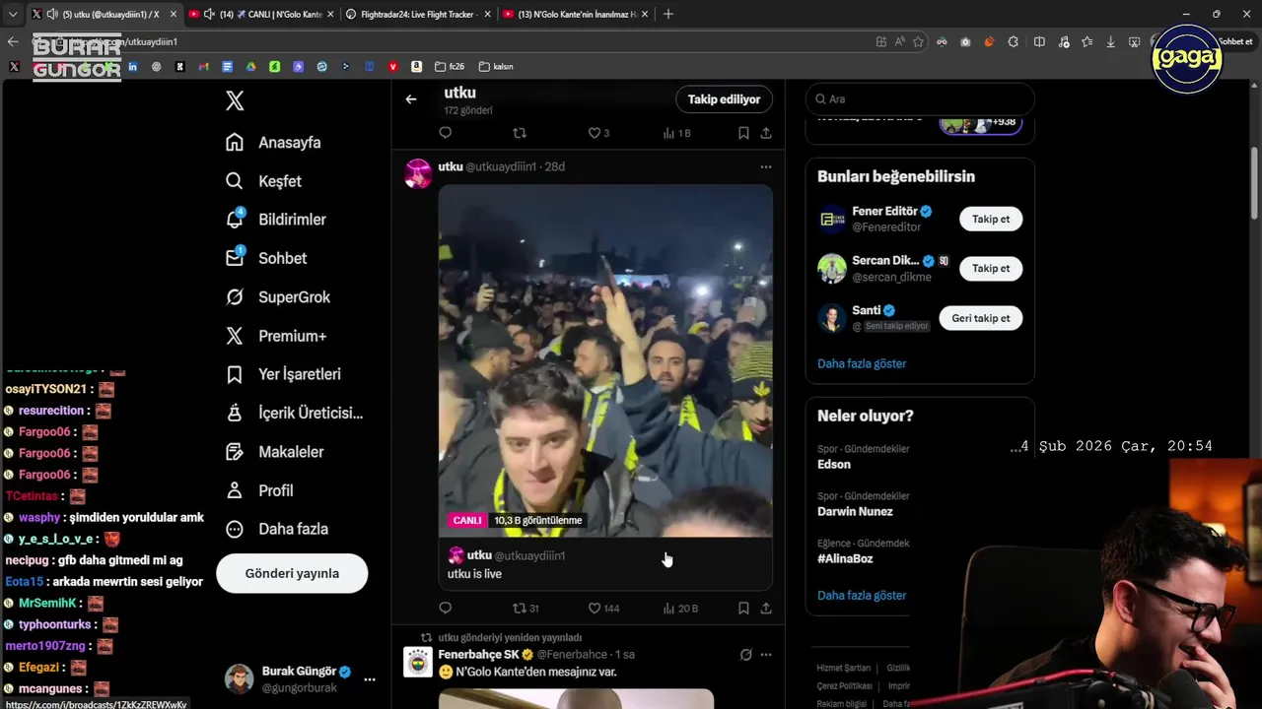Open a new browser tab
This screenshot has height=709, width=1262.
tap(668, 14)
